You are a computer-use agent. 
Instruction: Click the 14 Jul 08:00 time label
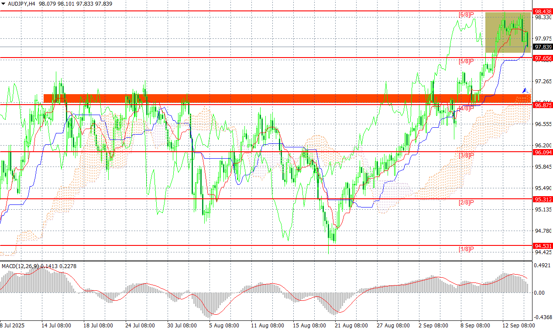point(56,326)
